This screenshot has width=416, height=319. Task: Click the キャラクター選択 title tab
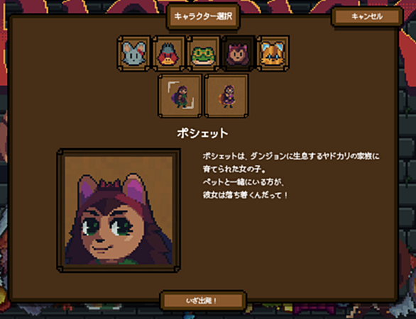point(203,16)
